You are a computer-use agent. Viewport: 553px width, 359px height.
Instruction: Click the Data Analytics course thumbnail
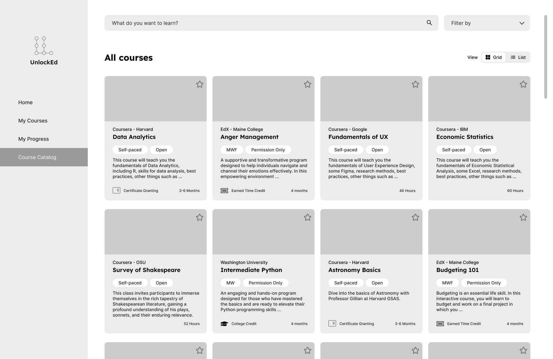coord(155,99)
